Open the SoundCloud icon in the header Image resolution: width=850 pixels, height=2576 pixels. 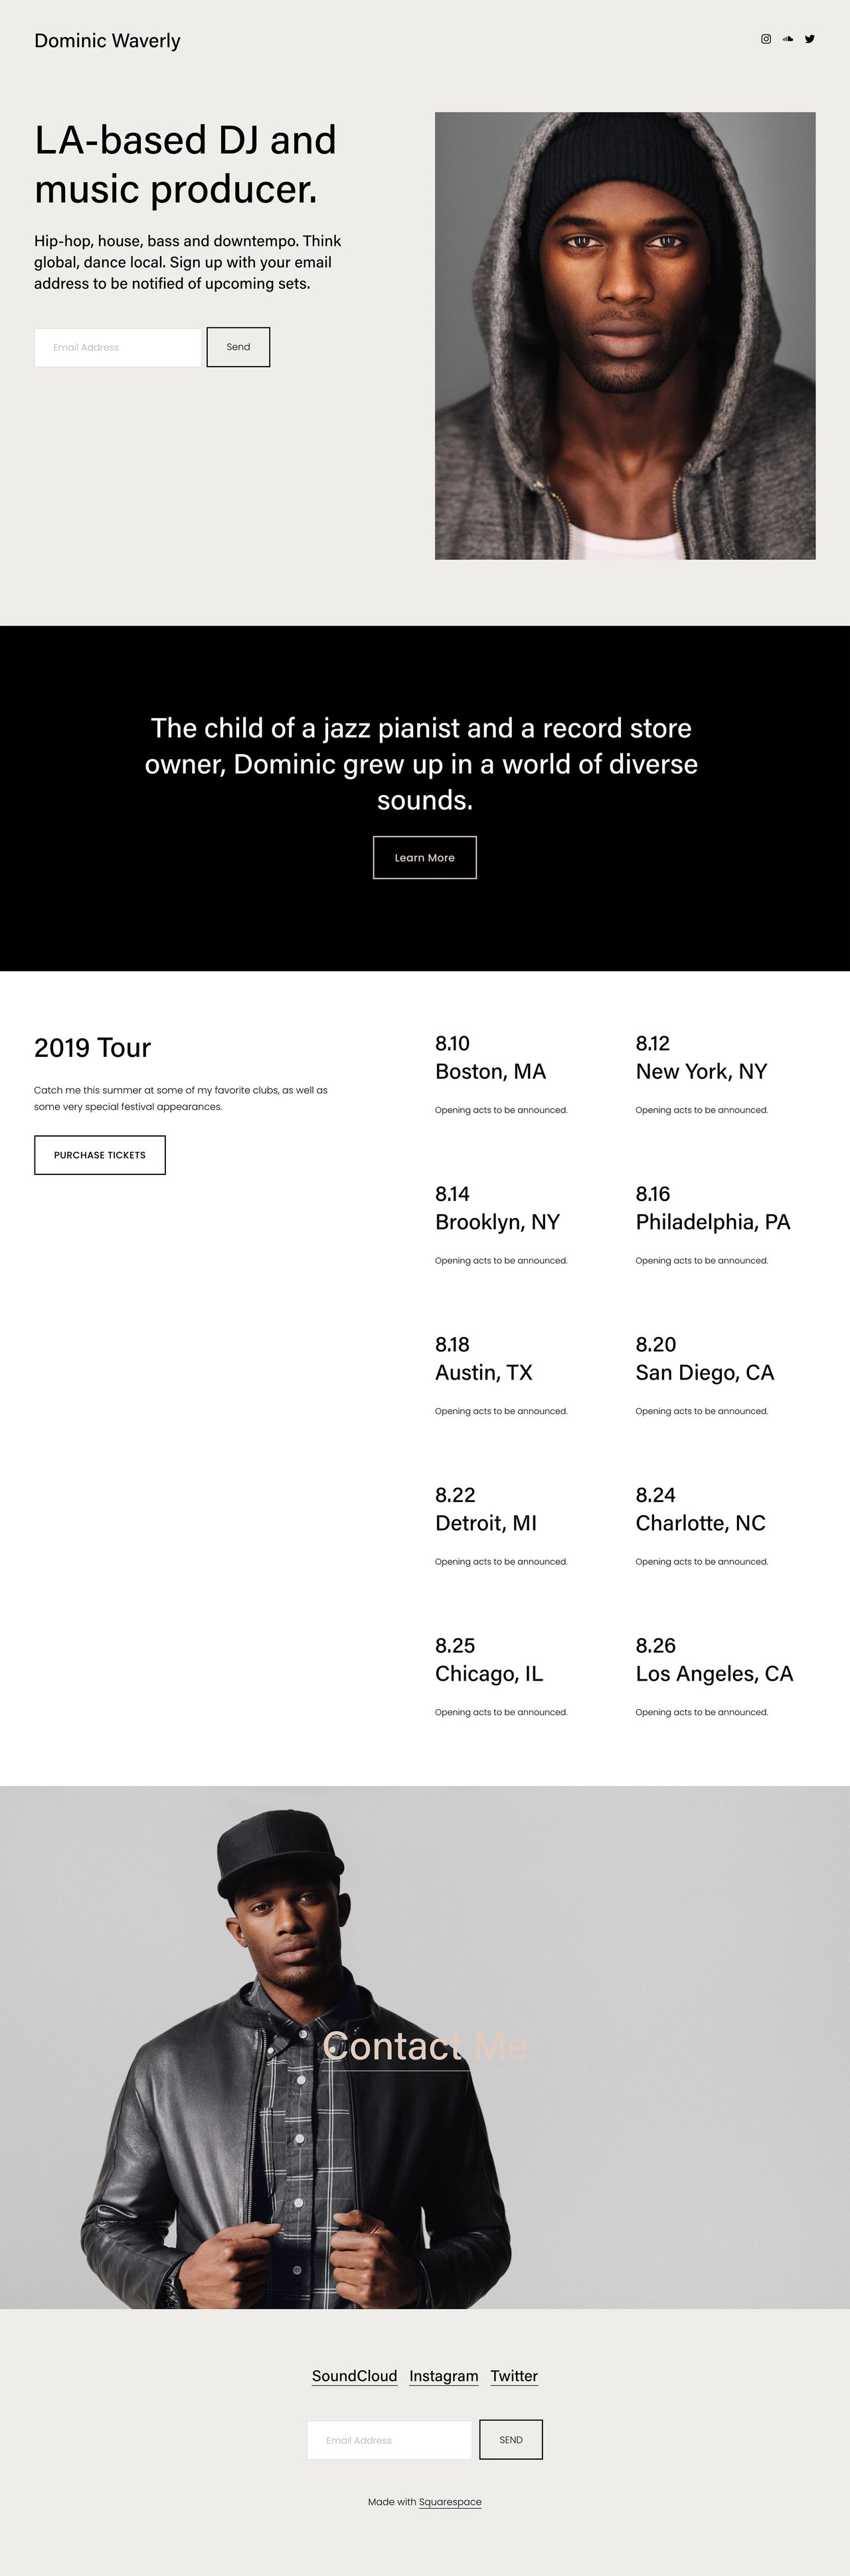click(787, 39)
